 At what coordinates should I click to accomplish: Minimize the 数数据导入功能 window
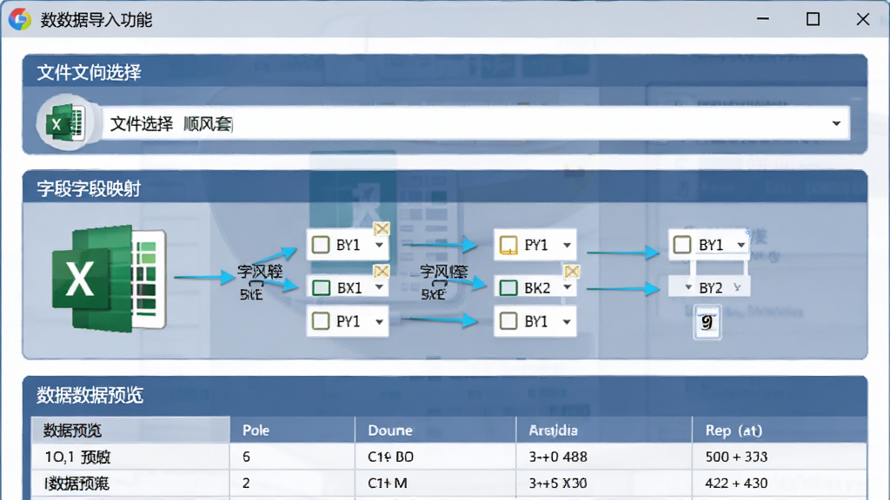tap(763, 19)
